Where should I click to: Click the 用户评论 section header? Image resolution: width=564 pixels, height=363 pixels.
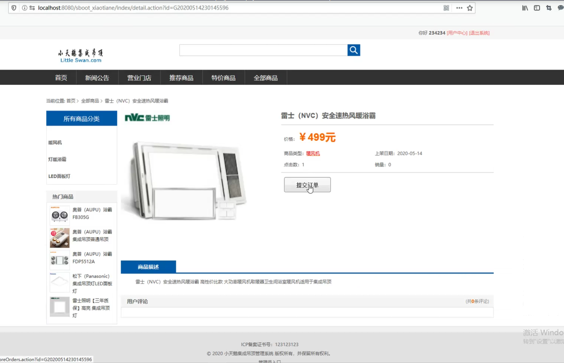pyautogui.click(x=138, y=301)
